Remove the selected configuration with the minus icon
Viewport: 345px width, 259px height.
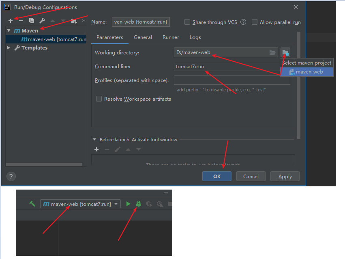coord(21,21)
